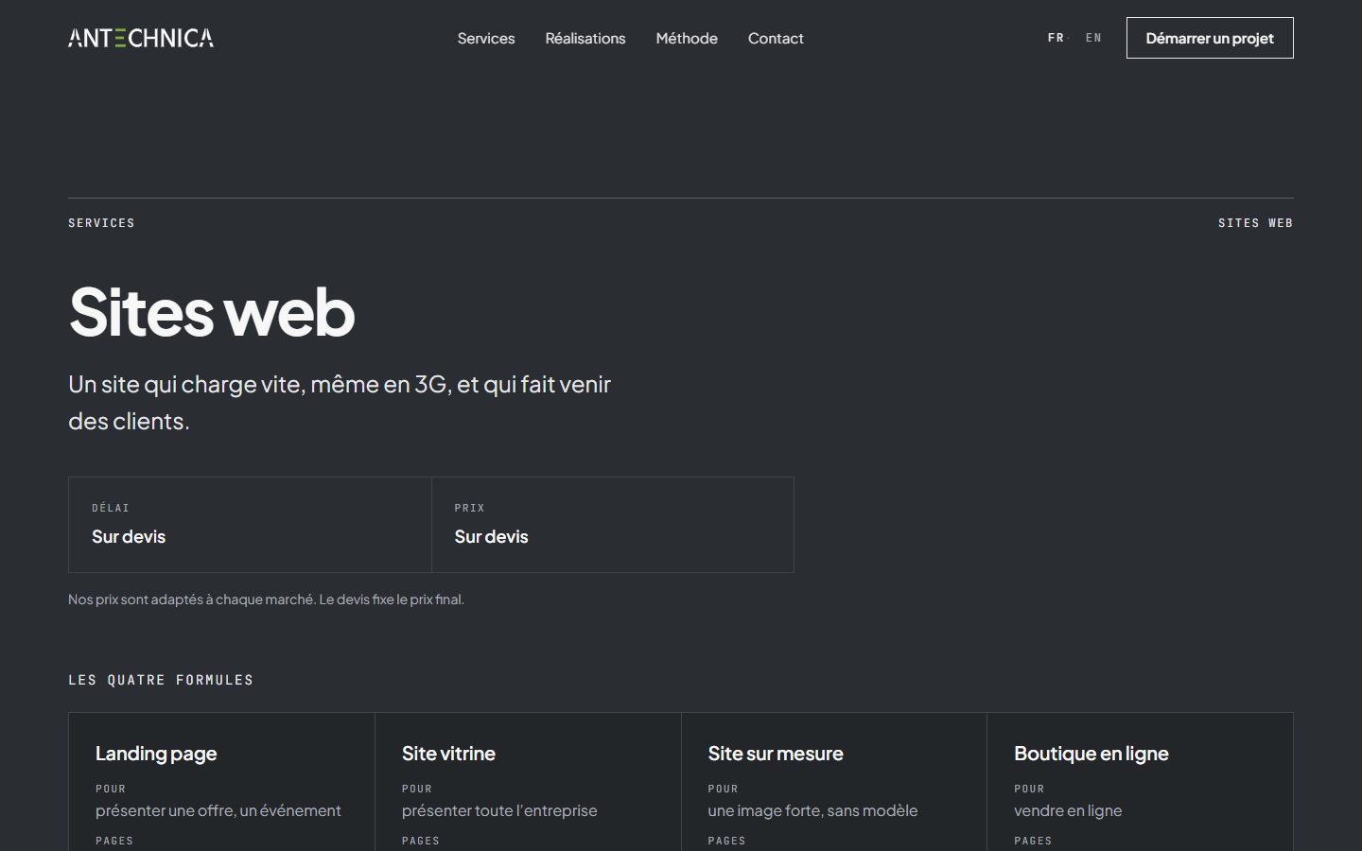The height and width of the screenshot is (851, 1362).
Task: Click the Prix Sur devis box
Action: [613, 525]
